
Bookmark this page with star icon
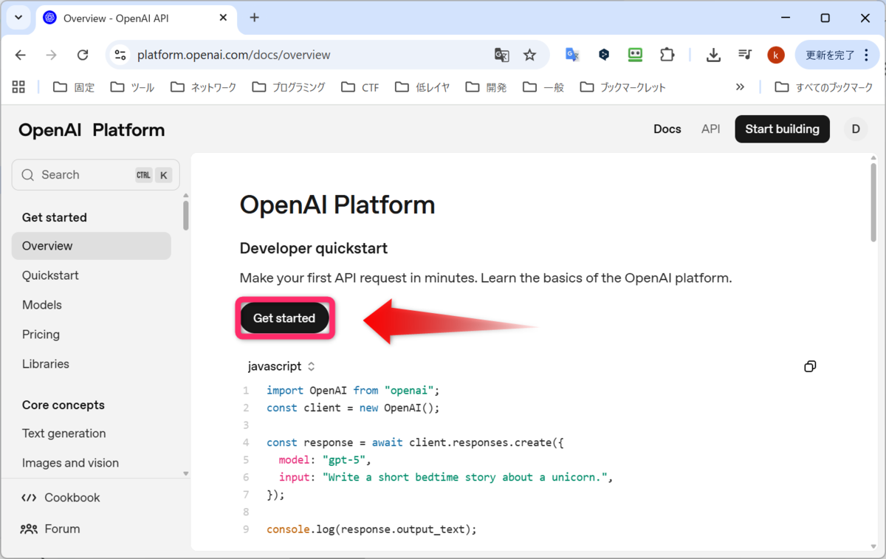tap(529, 55)
